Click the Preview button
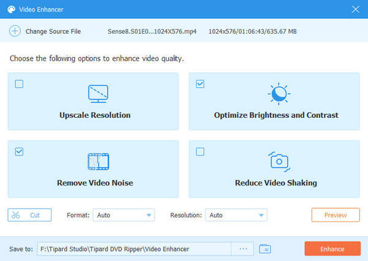Image resolution: width=368 pixels, height=261 pixels. coord(335,215)
